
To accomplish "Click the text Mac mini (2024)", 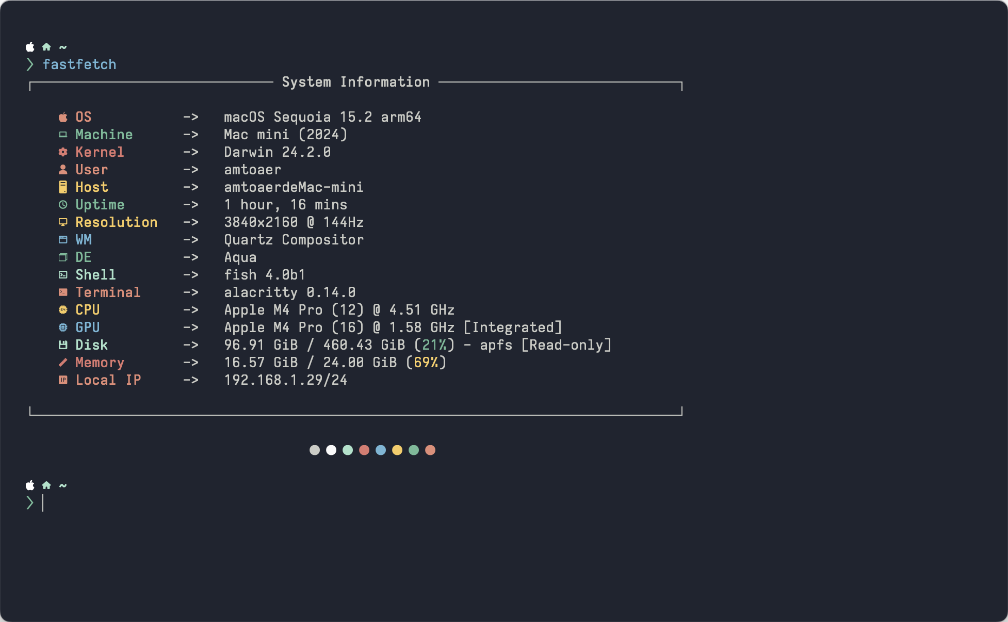I will point(286,135).
